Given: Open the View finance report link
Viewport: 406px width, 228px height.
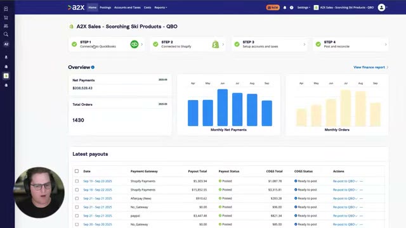Looking at the screenshot, I should coord(370,67).
